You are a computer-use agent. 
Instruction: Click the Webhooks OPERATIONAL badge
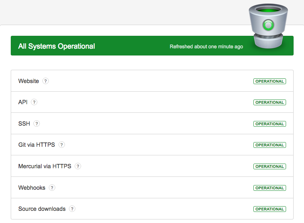pos(270,188)
